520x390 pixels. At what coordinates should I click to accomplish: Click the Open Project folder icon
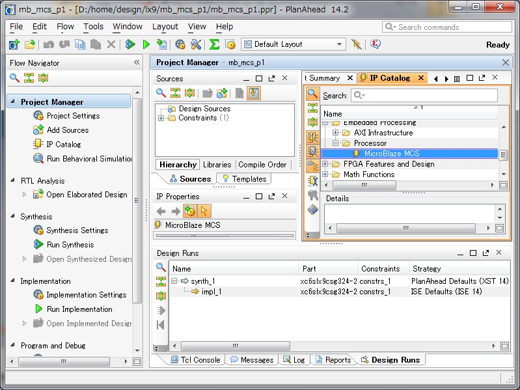tap(30, 44)
